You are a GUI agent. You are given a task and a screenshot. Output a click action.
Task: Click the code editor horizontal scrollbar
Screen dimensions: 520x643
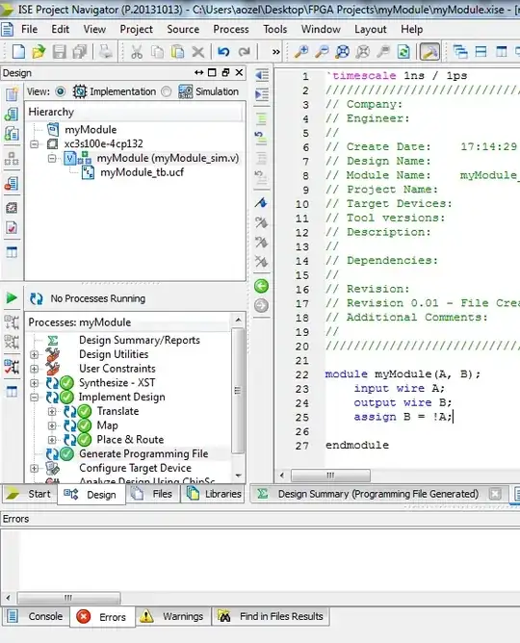tap(330, 476)
